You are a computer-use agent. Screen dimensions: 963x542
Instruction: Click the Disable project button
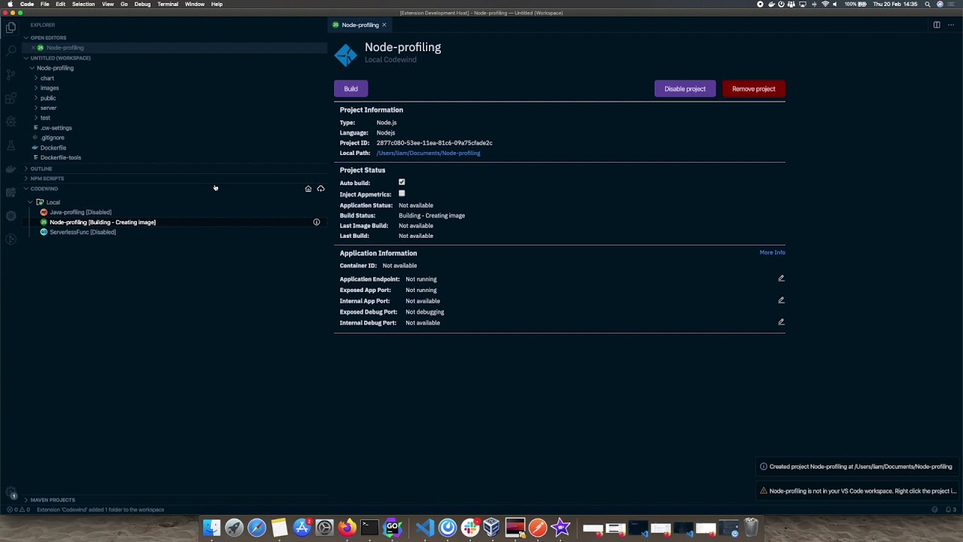pyautogui.click(x=685, y=89)
